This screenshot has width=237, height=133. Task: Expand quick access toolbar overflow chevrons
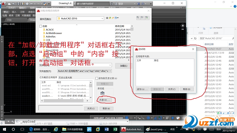pos(49,4)
